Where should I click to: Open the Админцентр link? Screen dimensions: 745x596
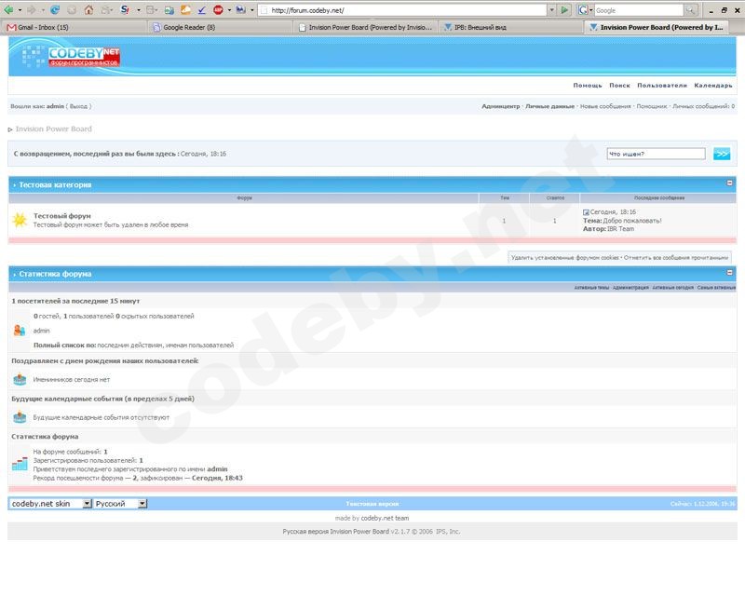[501, 106]
